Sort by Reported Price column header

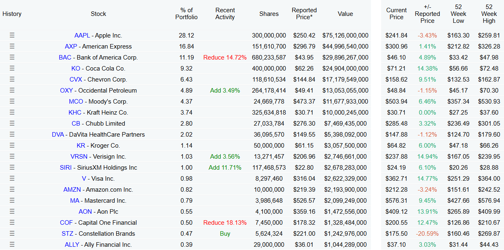pyautogui.click(x=304, y=13)
